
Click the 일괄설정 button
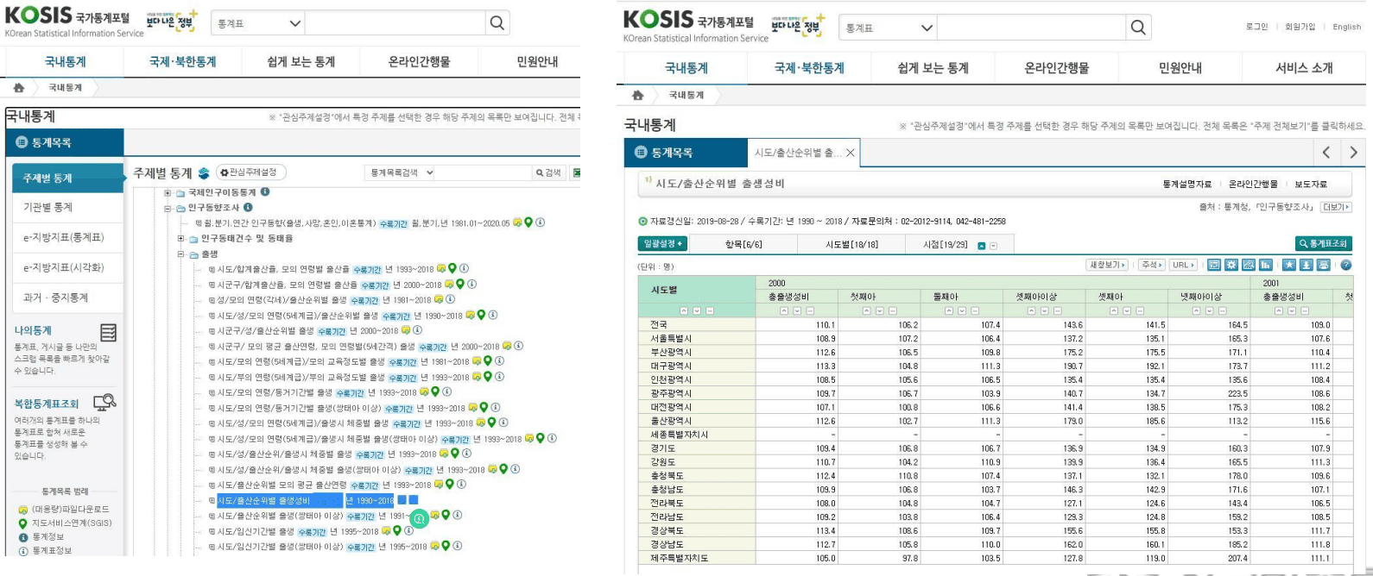tap(662, 244)
